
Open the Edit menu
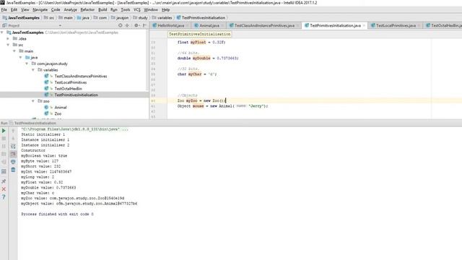[x=14, y=9]
